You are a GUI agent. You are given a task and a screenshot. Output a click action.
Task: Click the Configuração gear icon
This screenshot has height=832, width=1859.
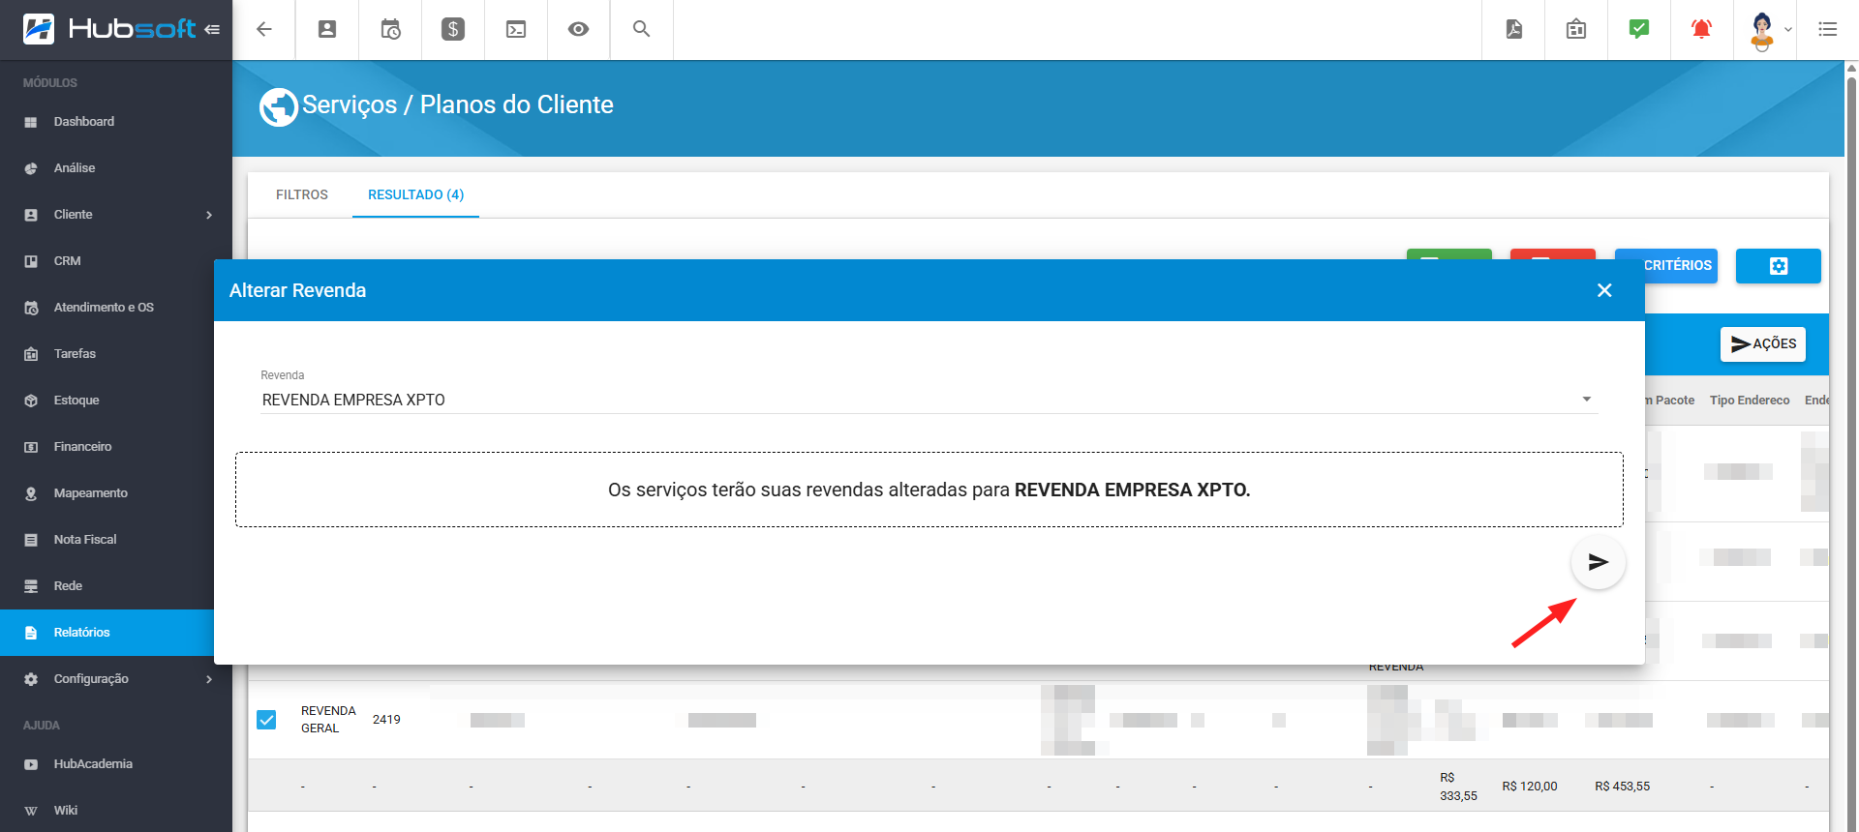click(31, 679)
